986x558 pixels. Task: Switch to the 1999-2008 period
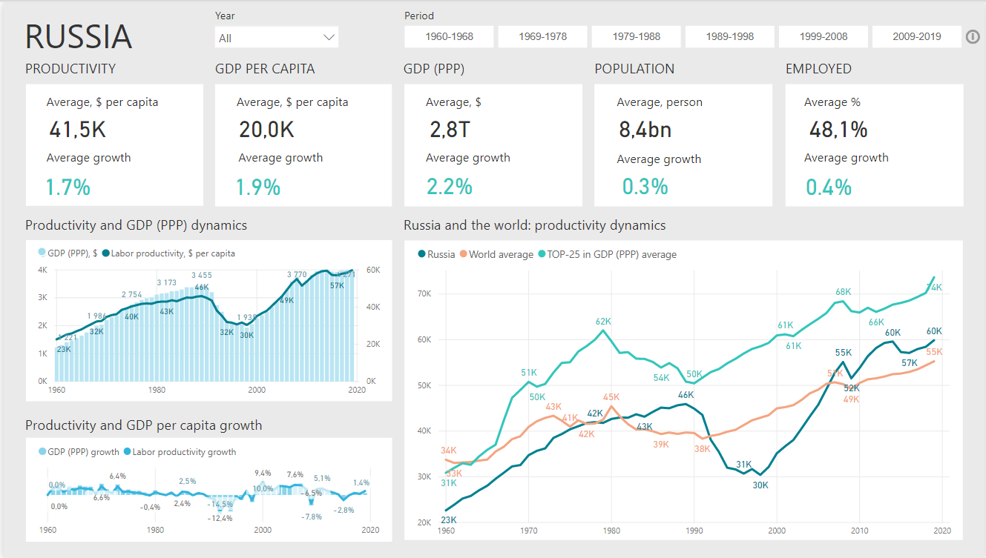click(x=823, y=36)
